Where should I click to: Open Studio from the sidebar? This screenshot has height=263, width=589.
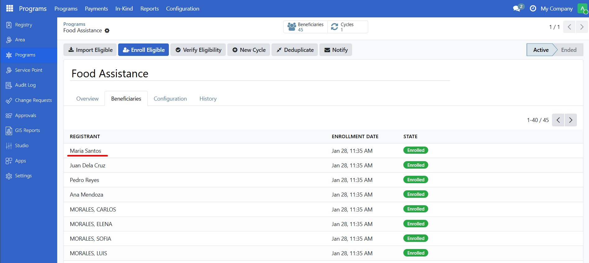pos(21,146)
